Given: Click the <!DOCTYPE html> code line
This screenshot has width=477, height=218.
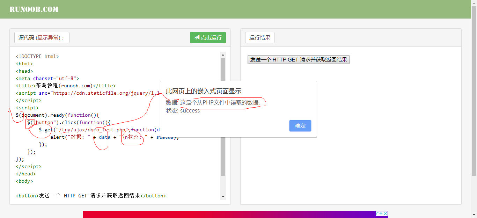Looking at the screenshot, I should coord(37,56).
